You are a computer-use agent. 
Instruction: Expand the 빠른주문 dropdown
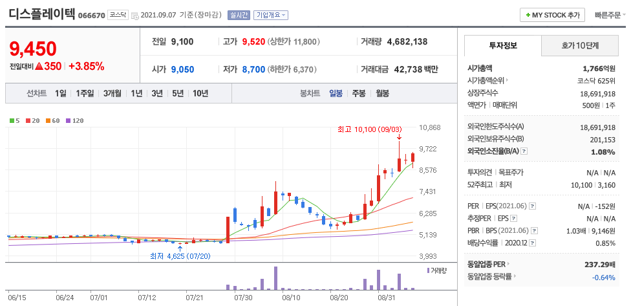coord(610,16)
